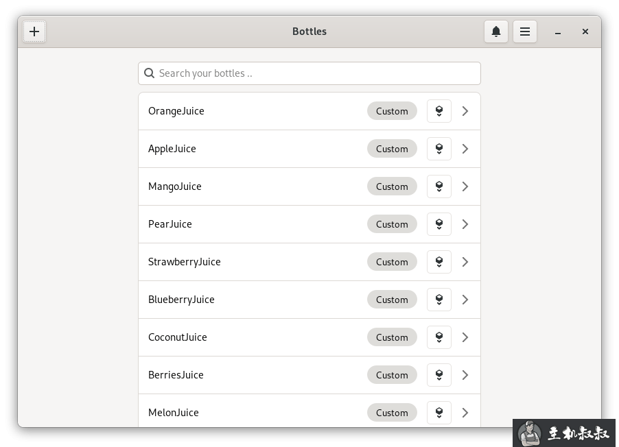Focus the Search your bottles field
This screenshot has width=619, height=447.
pyautogui.click(x=309, y=73)
